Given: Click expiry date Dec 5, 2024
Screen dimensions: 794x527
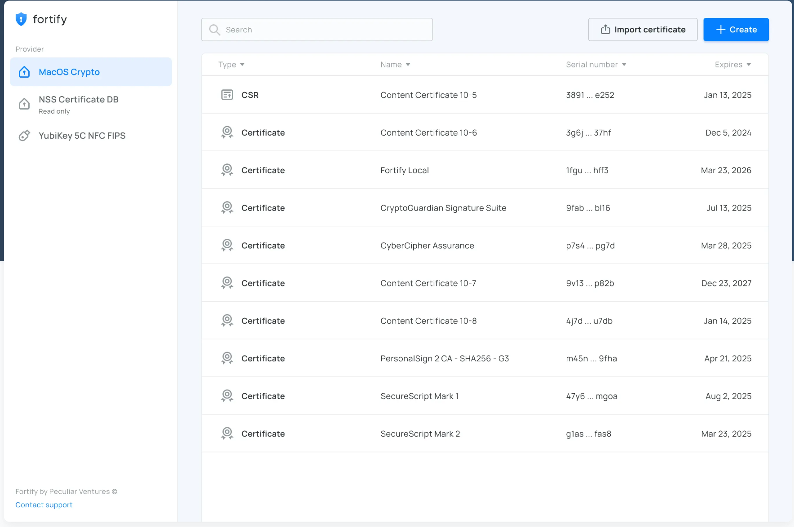Looking at the screenshot, I should click(728, 133).
